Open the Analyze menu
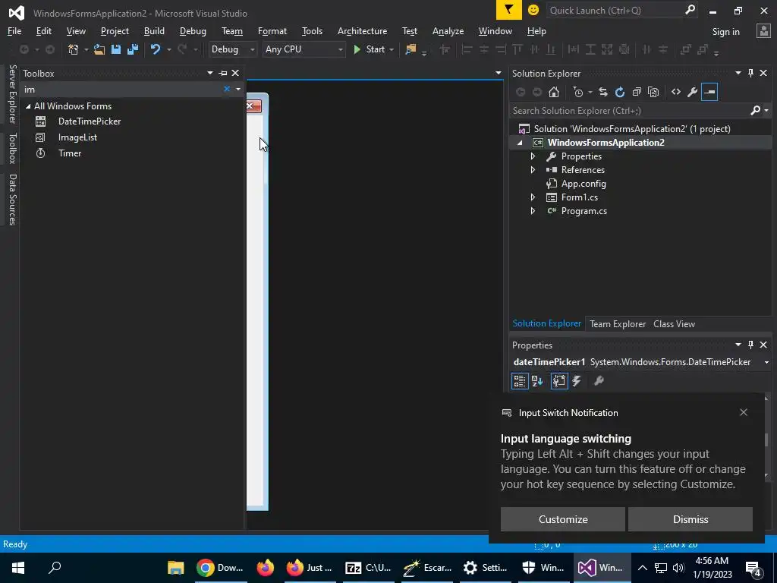This screenshot has width=777, height=583. [x=448, y=31]
